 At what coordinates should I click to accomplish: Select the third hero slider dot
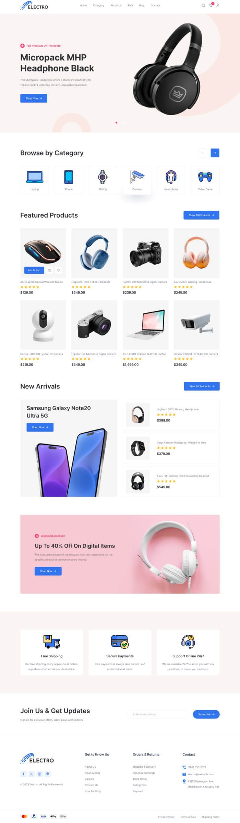pos(124,122)
